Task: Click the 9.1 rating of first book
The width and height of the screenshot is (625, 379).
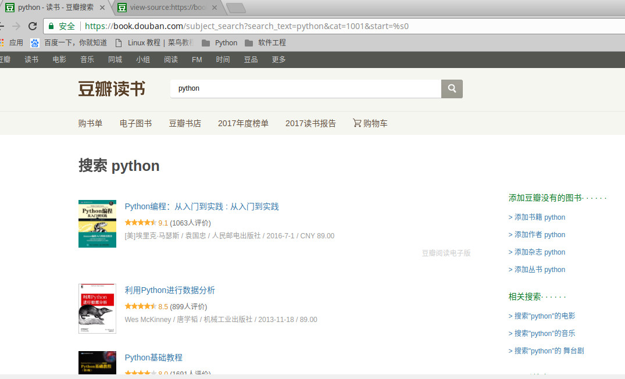Action: [163, 223]
